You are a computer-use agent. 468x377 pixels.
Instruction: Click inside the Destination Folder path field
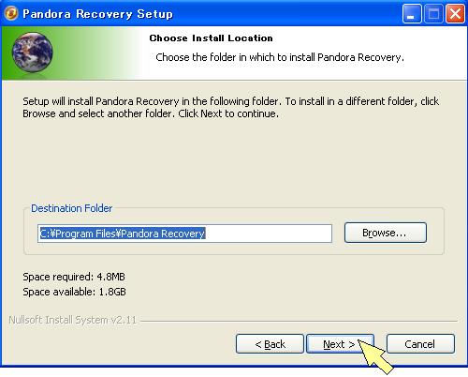tap(184, 234)
